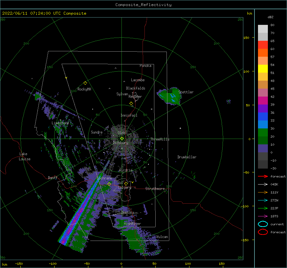
Task: Click the Sundre town label
Action: click(x=97, y=132)
